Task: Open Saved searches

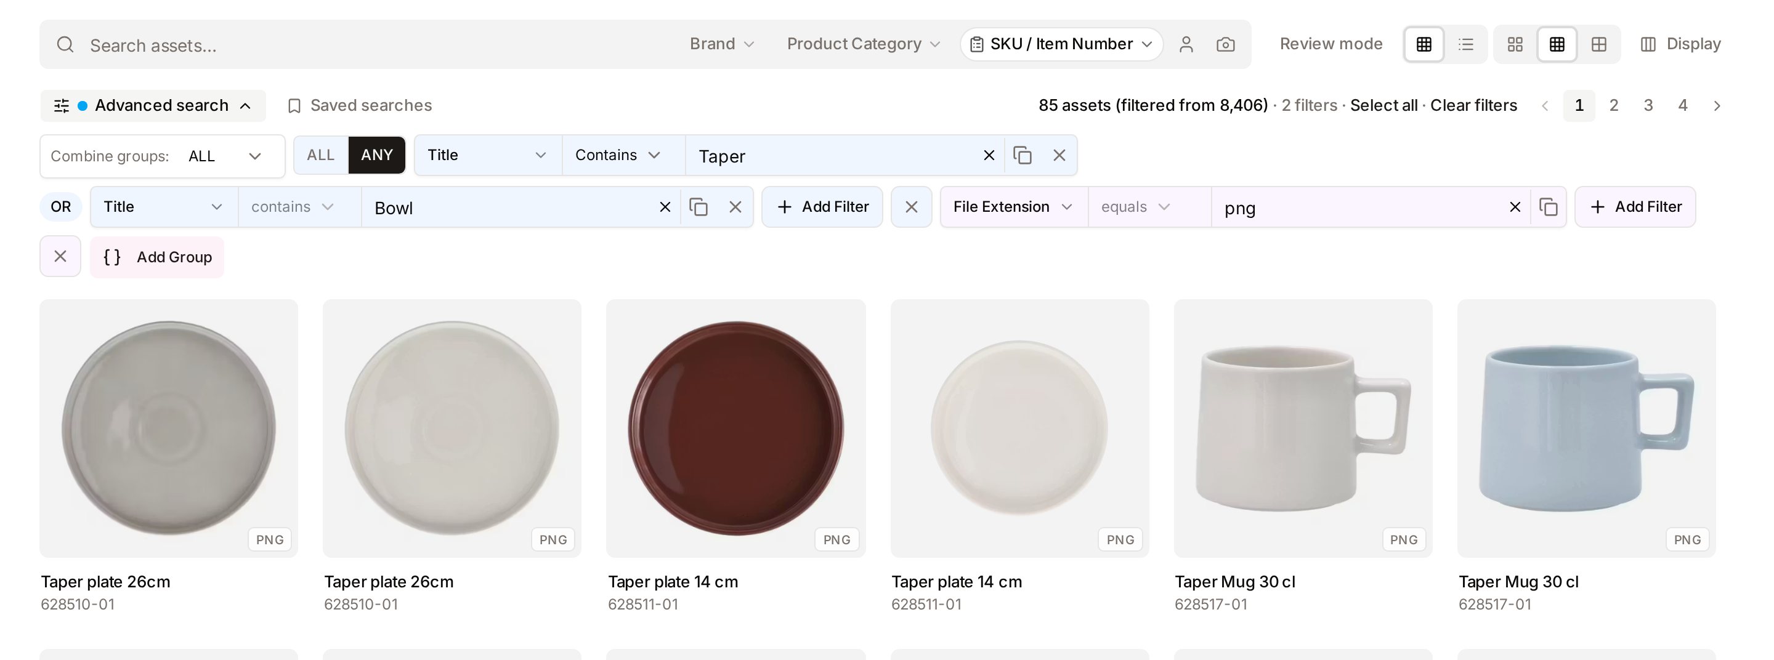Action: pyautogui.click(x=360, y=106)
